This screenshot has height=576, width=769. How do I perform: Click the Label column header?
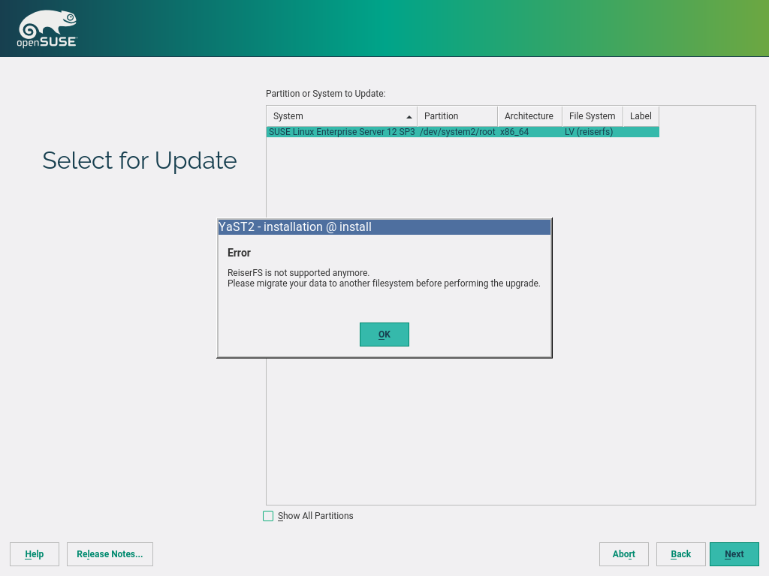[x=641, y=116]
